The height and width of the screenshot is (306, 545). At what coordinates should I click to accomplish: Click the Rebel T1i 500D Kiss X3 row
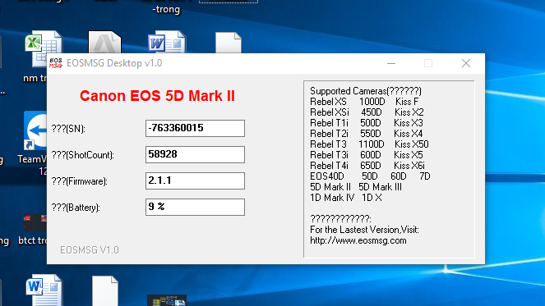tap(367, 123)
